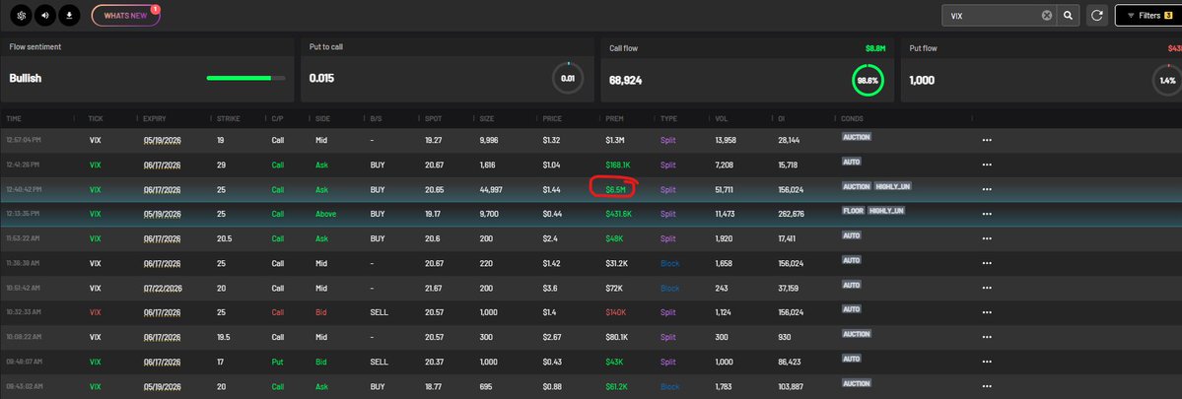The image size is (1182, 399).
Task: Click the green Put label
Action: (278, 363)
